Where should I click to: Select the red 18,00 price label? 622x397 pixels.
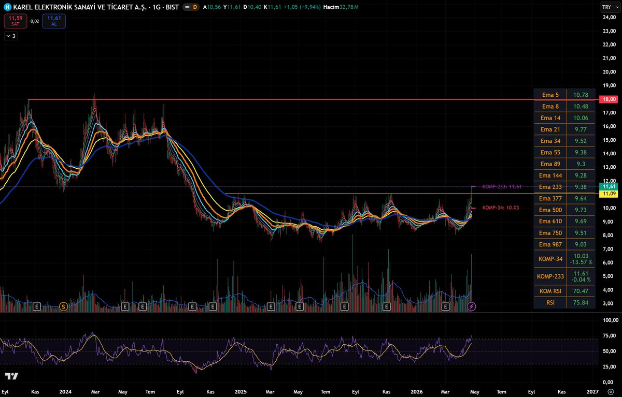pos(608,99)
